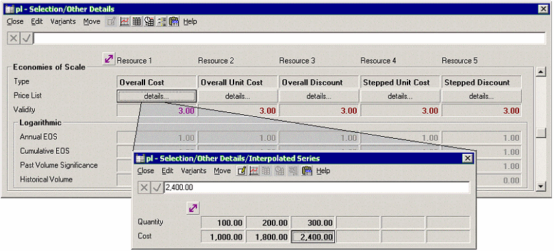554x251 pixels.
Task: Open Variants menu in the main window
Action: point(63,21)
